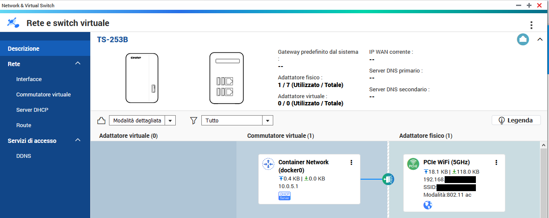549x218 pixels.
Task: Click the topology view mode icon
Action: 101,121
